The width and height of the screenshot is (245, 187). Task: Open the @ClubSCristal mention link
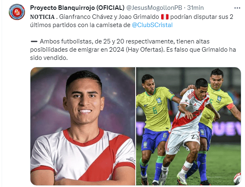[x=152, y=25]
